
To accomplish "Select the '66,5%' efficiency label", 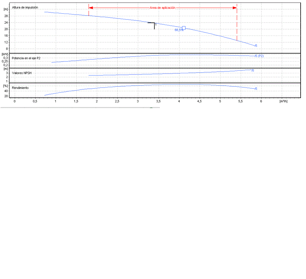I will (179, 30).
